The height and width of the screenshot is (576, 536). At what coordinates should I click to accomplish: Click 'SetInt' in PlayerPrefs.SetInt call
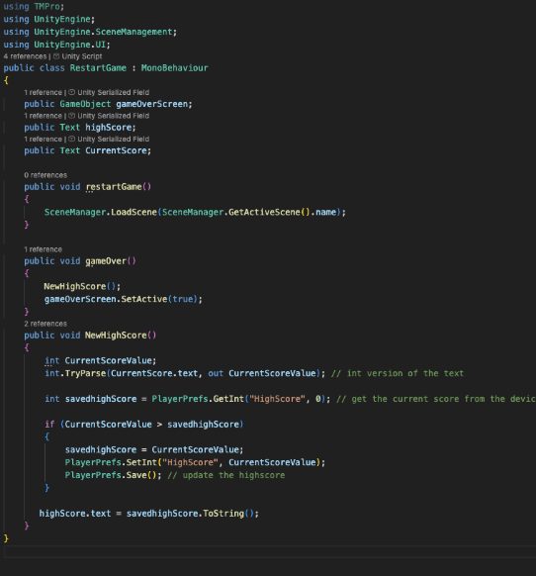coord(141,462)
